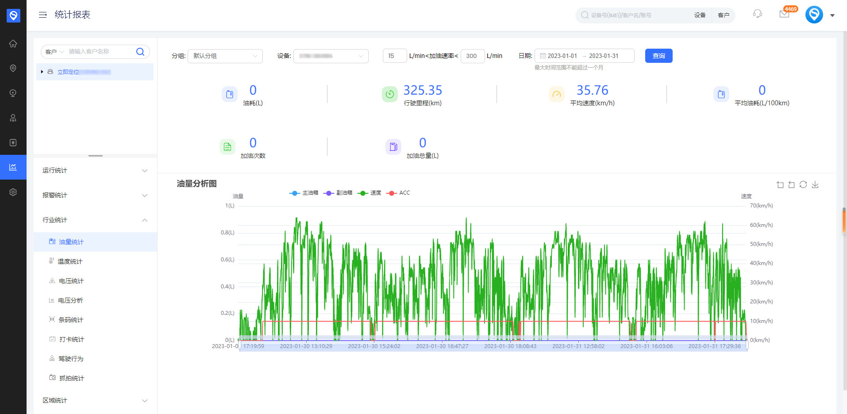Click the 设备 search button
This screenshot has height=414, width=847.
tap(700, 15)
